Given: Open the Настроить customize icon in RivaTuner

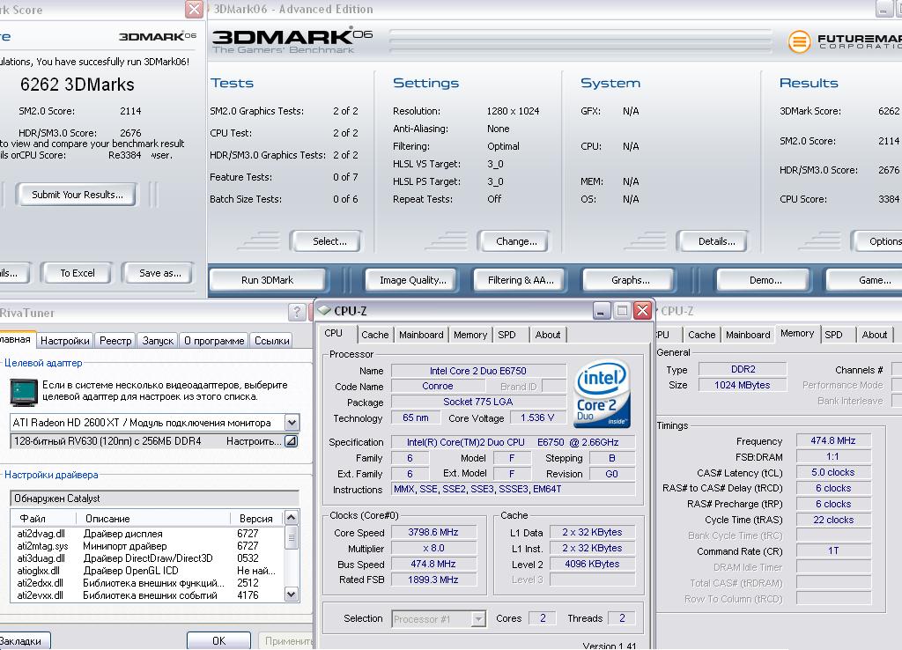Looking at the screenshot, I should [291, 441].
